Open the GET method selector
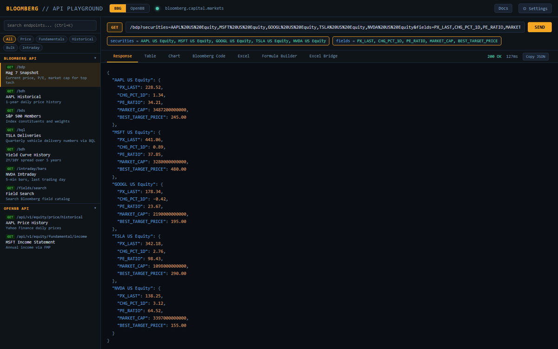 click(114, 27)
